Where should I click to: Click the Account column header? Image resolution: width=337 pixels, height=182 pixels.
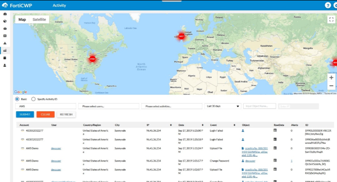click(x=24, y=125)
